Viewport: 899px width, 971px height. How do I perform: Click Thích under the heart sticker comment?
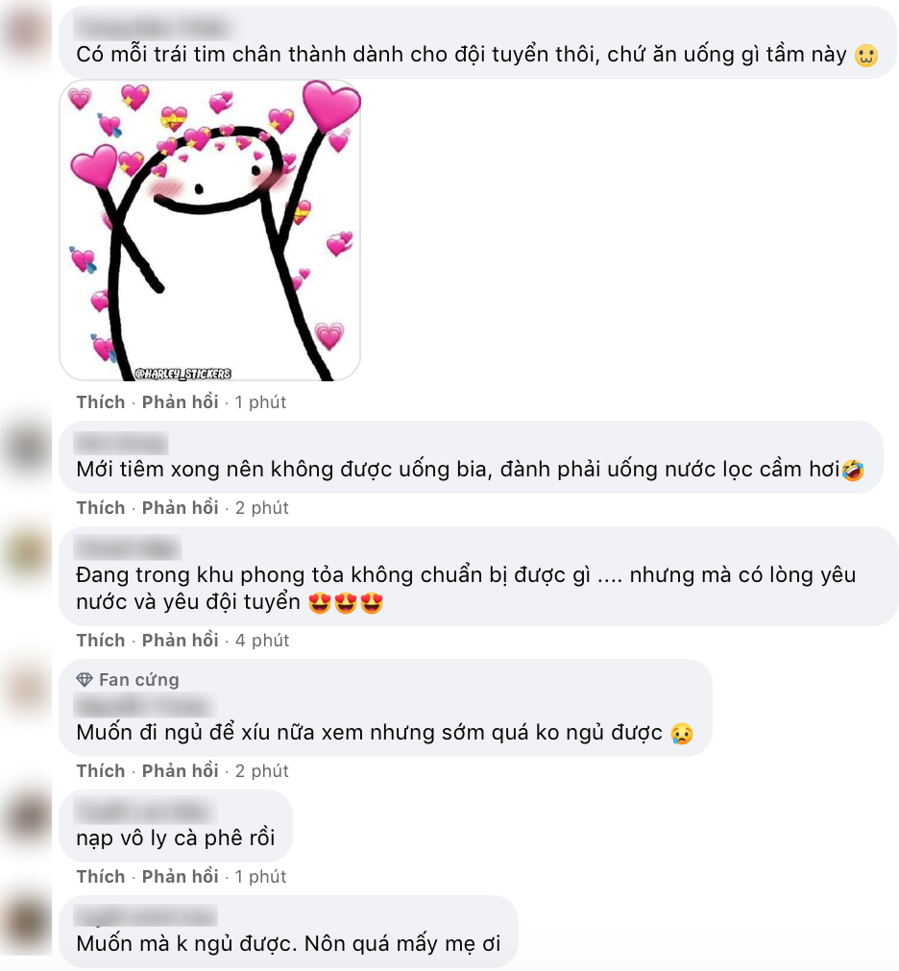(100, 402)
